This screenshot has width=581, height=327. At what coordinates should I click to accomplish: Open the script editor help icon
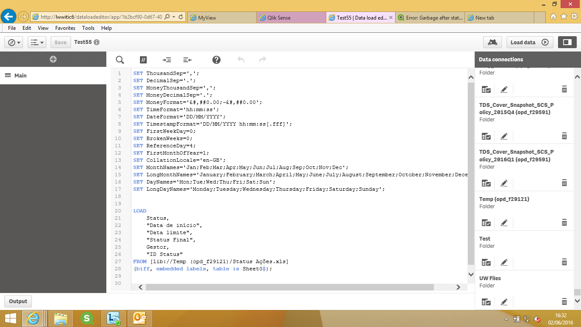(216, 60)
